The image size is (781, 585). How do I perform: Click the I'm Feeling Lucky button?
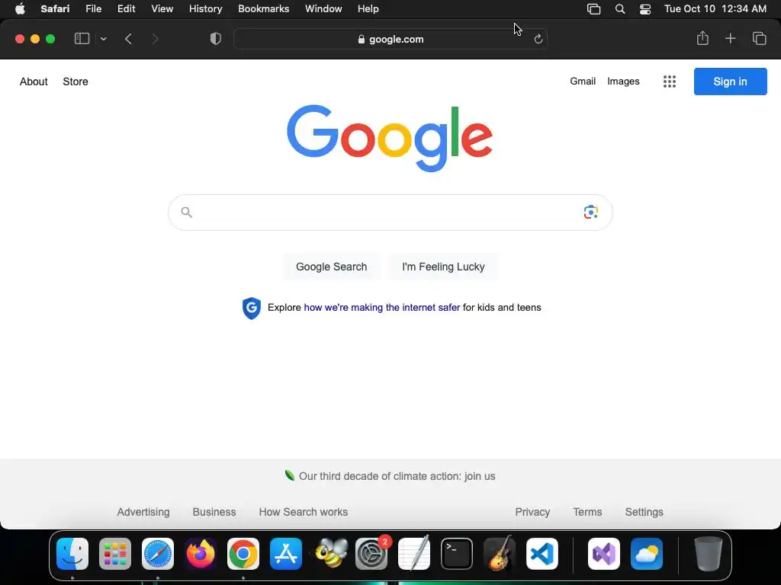point(443,267)
